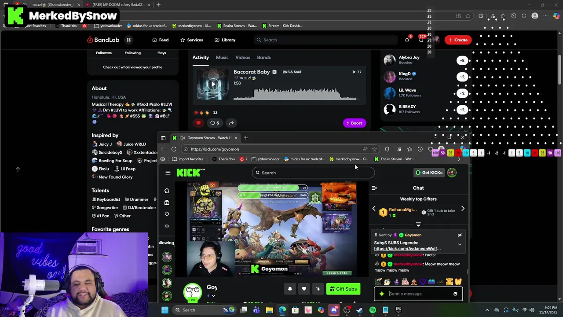Viewport: 563px width, 317px height.
Task: Show previous weekly top gifter
Action: (374, 209)
